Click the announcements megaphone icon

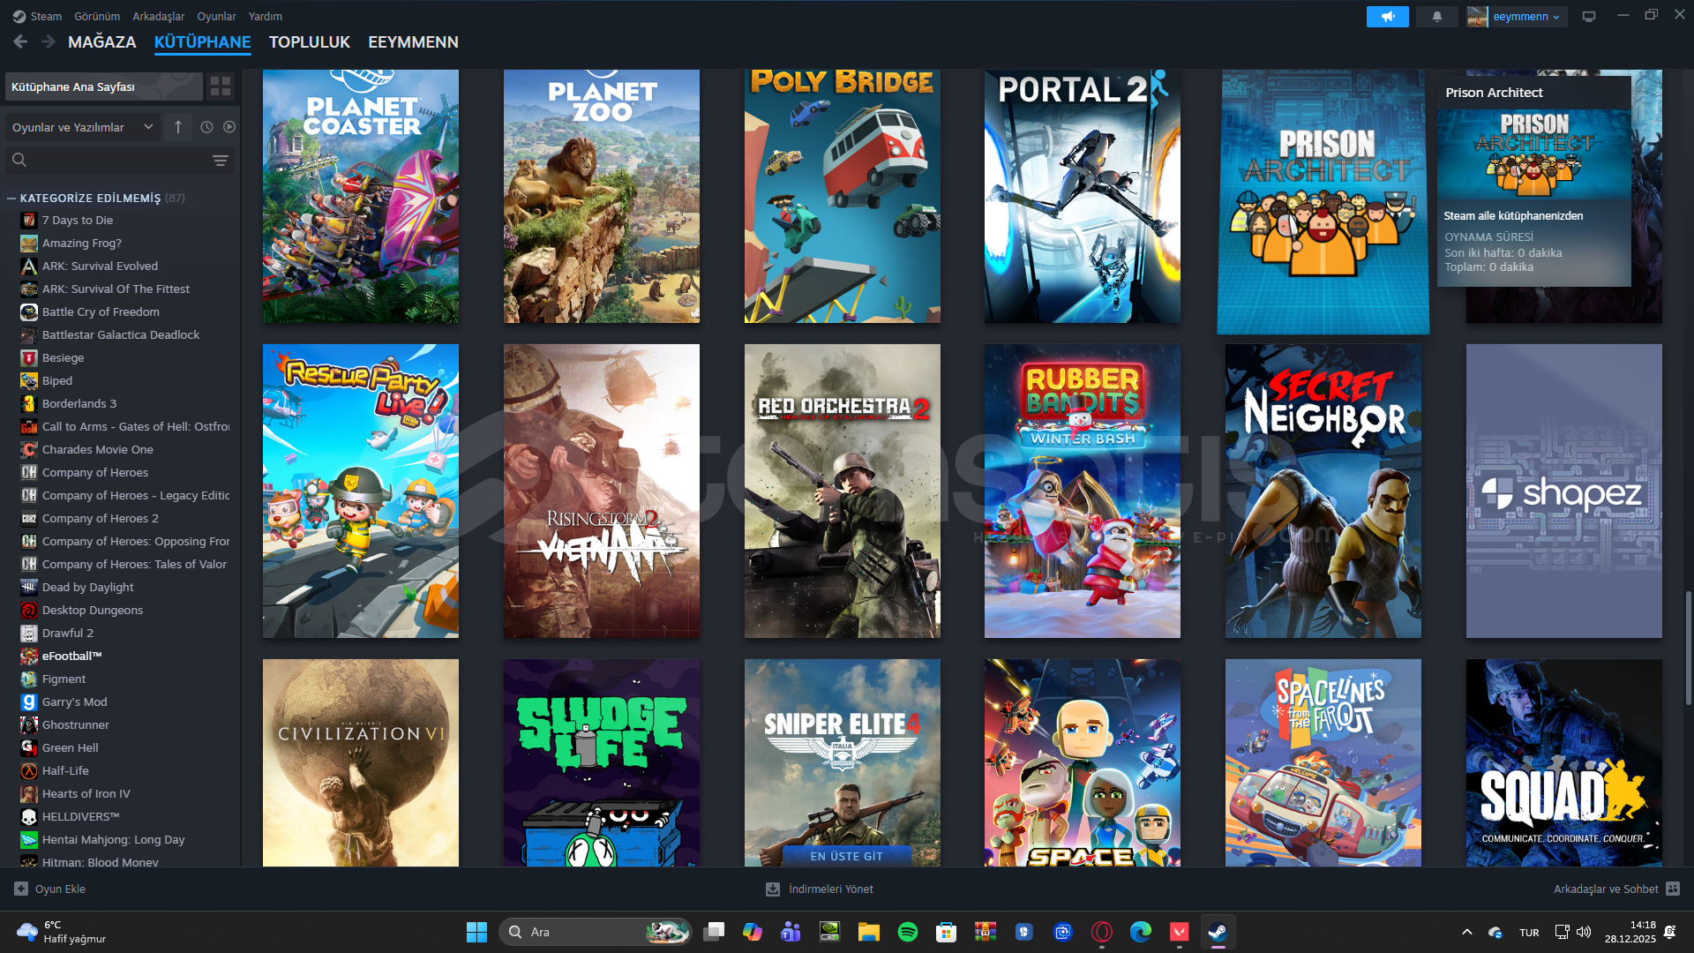pos(1387,17)
